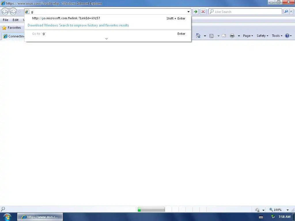
Task: Open the Safety menu
Action: pos(262,36)
